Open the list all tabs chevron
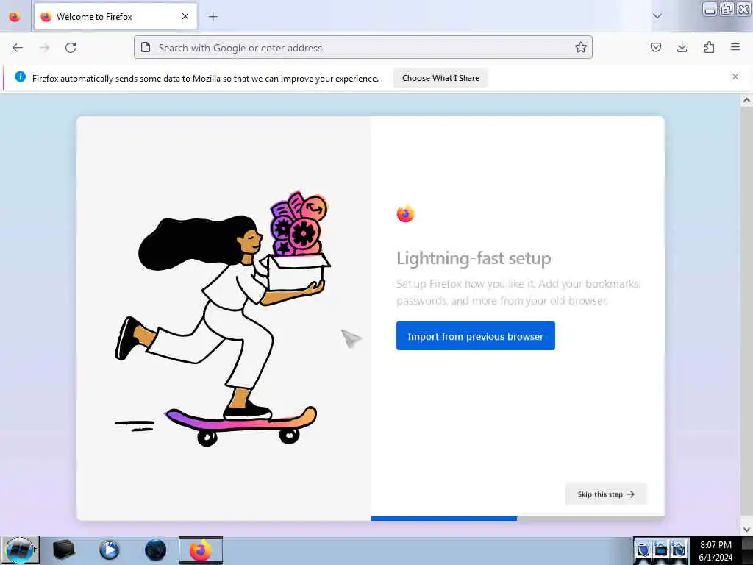The width and height of the screenshot is (753, 565). 657,16
